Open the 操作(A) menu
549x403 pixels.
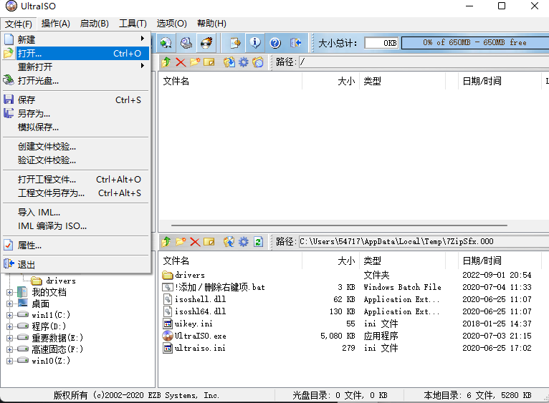coord(56,24)
